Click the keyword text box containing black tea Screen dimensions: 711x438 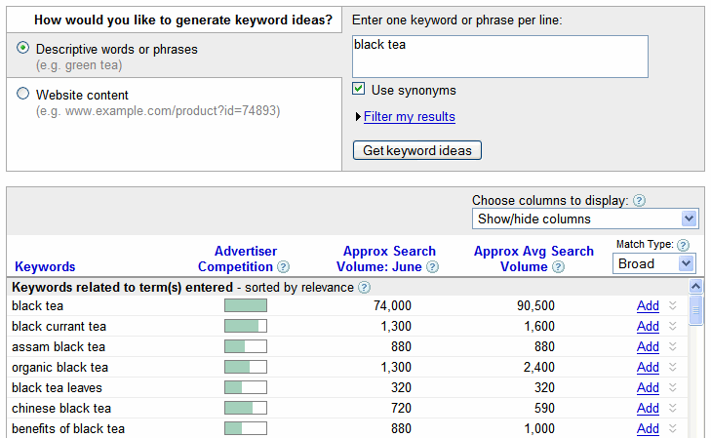click(500, 57)
